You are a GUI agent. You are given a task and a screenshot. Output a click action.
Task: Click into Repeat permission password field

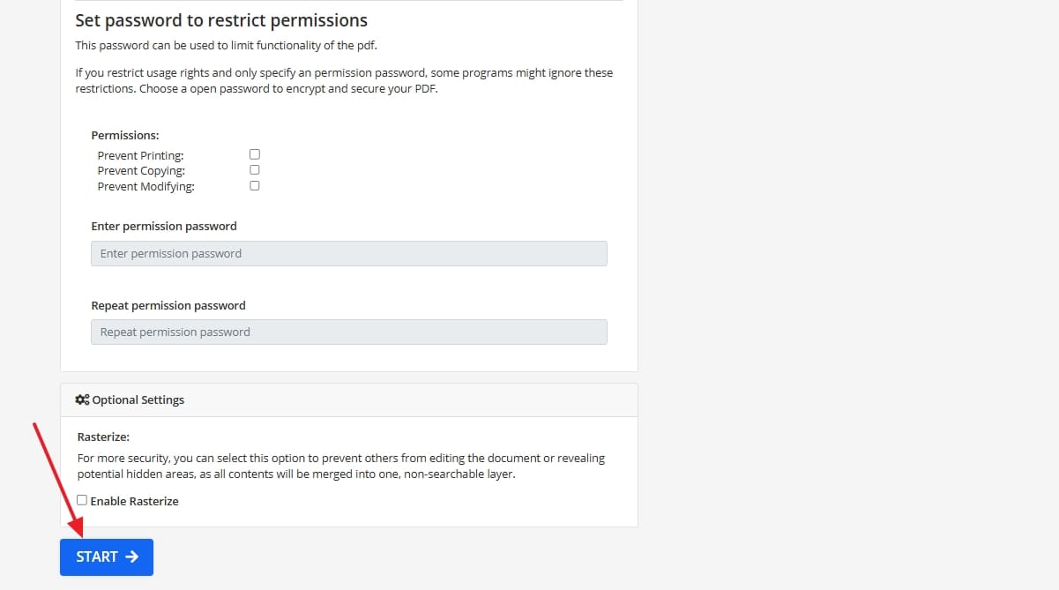(348, 332)
